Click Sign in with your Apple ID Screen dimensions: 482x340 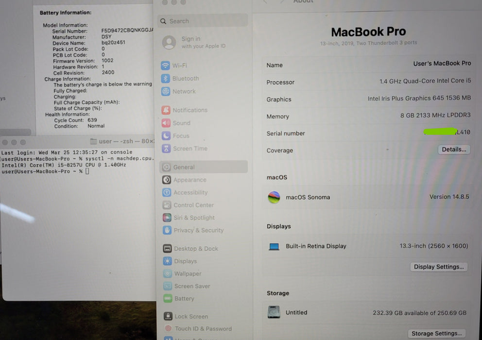click(203, 42)
